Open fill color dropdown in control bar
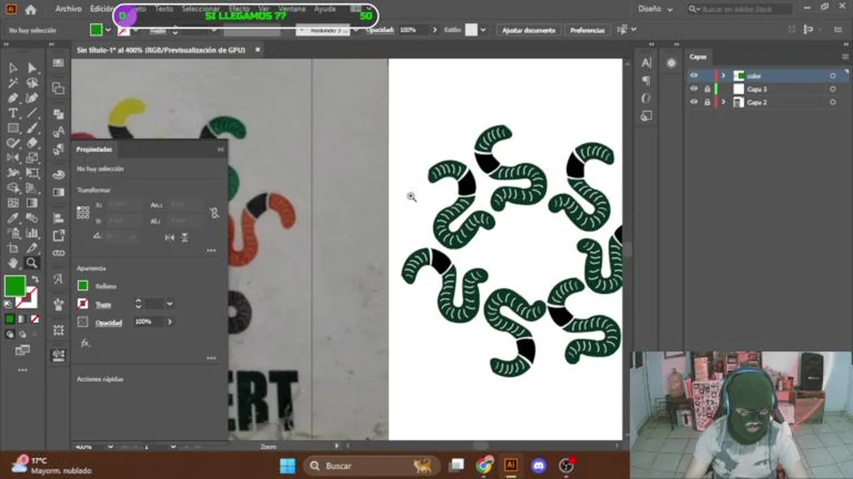 (109, 30)
